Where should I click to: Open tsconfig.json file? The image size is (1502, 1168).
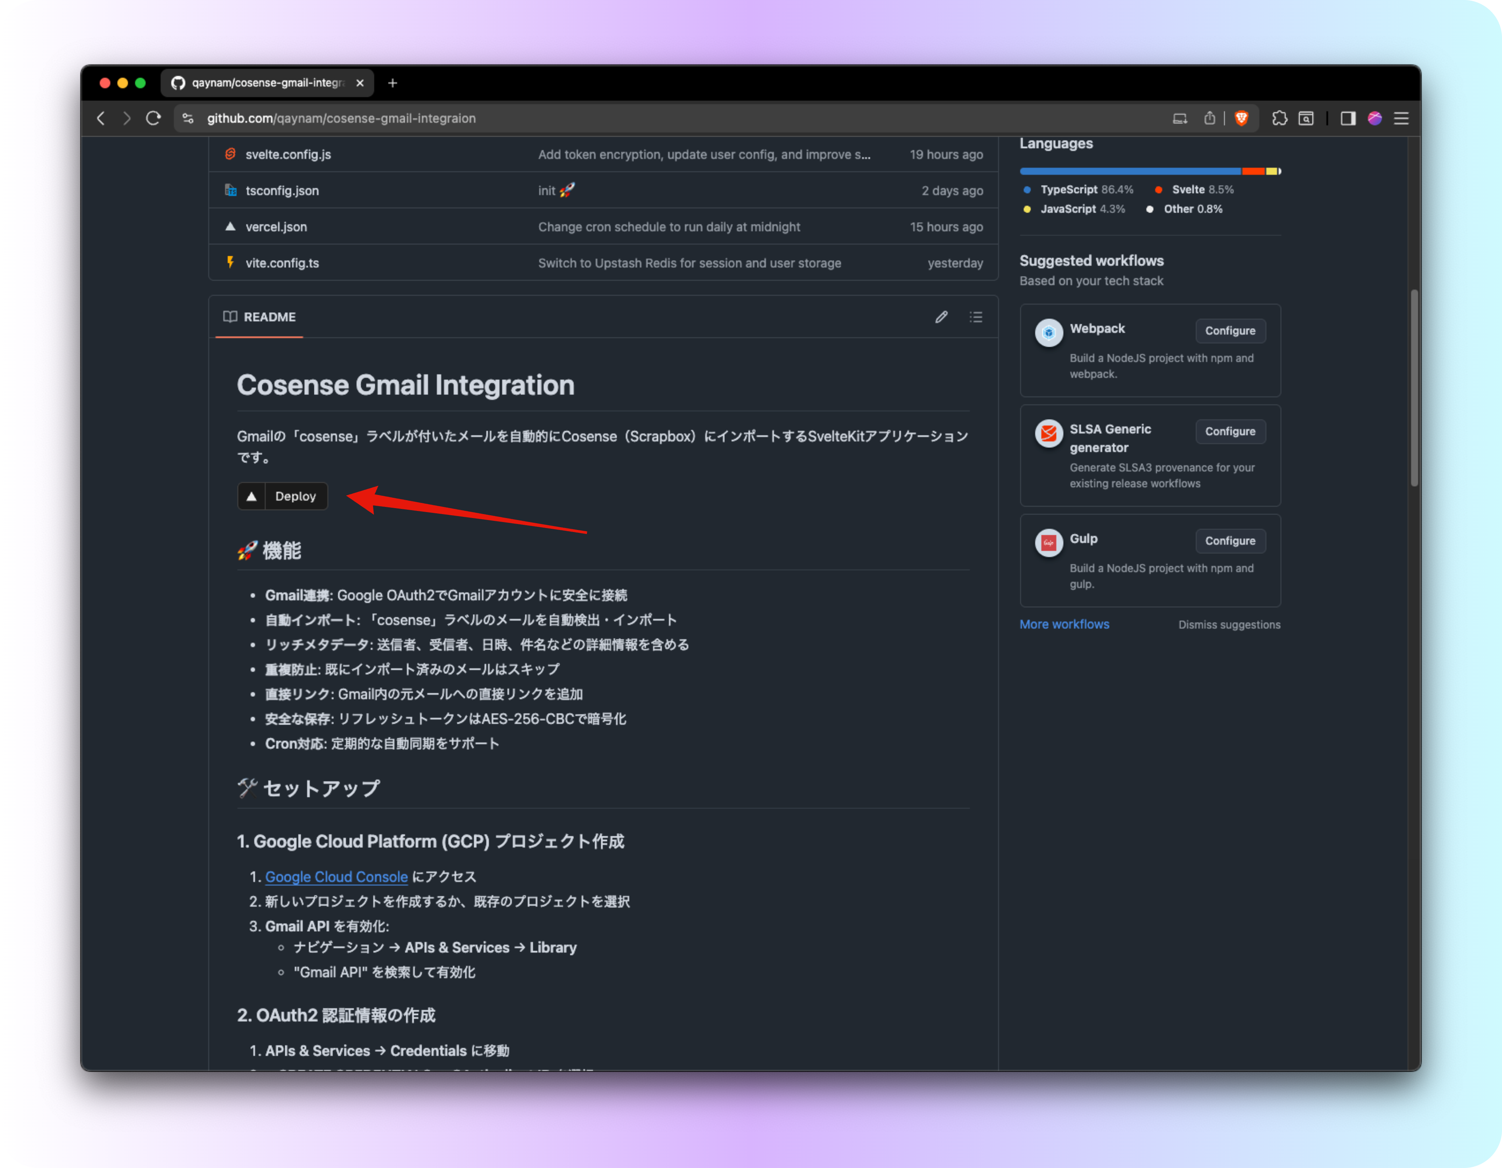tap(282, 190)
